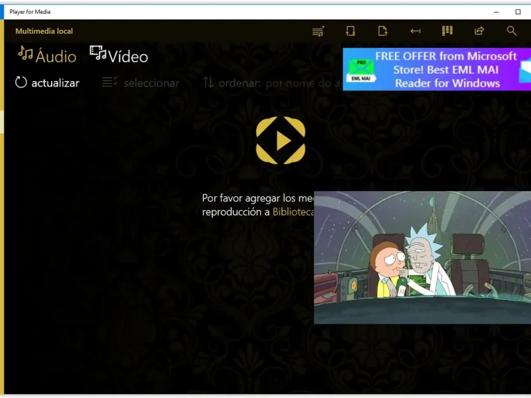The image size is (531, 398).
Task: Maximize the Player for Media window
Action: tap(518, 12)
